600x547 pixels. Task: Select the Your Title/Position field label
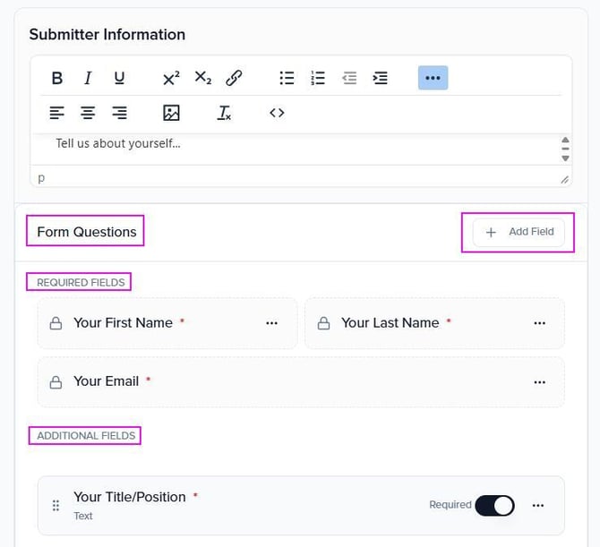coord(129,497)
